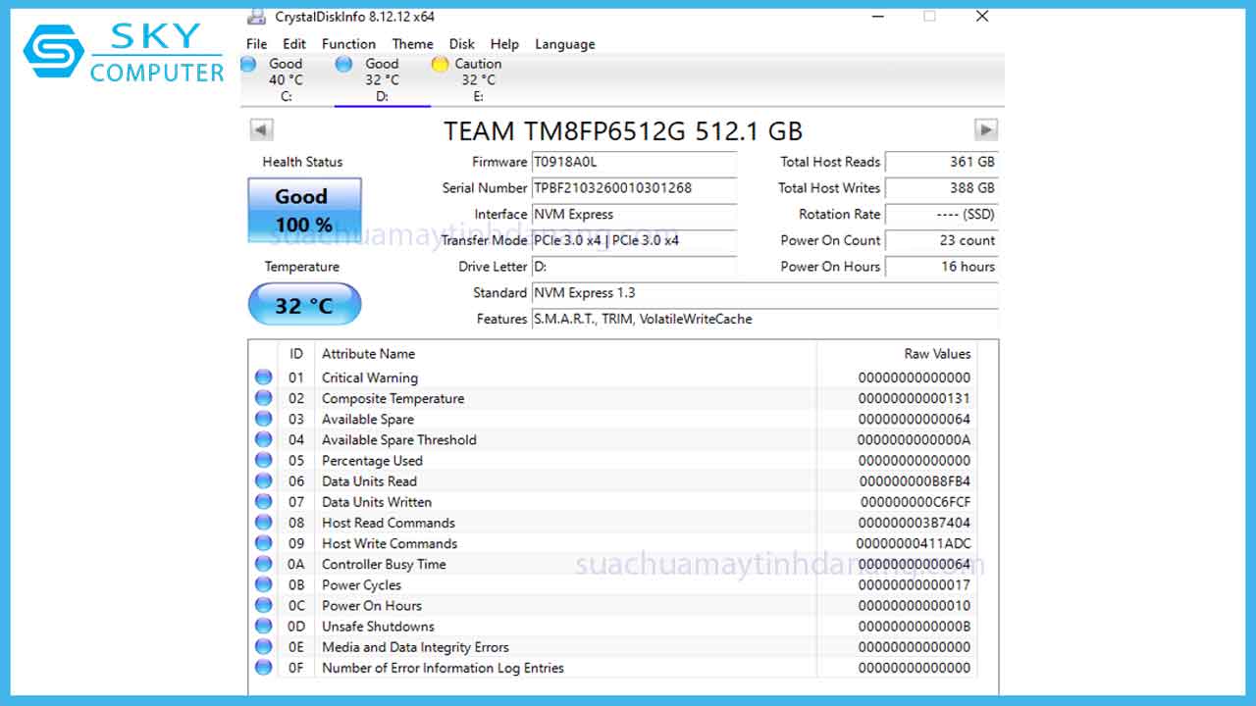The height and width of the screenshot is (706, 1256).
Task: Click status orb for Host Write Commands row
Action: (x=264, y=543)
